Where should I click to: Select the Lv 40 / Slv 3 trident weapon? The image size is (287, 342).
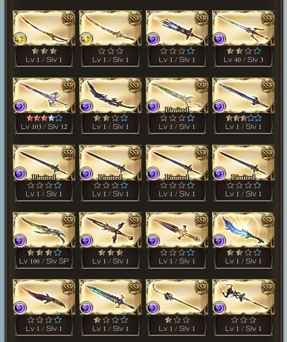[x=243, y=38]
